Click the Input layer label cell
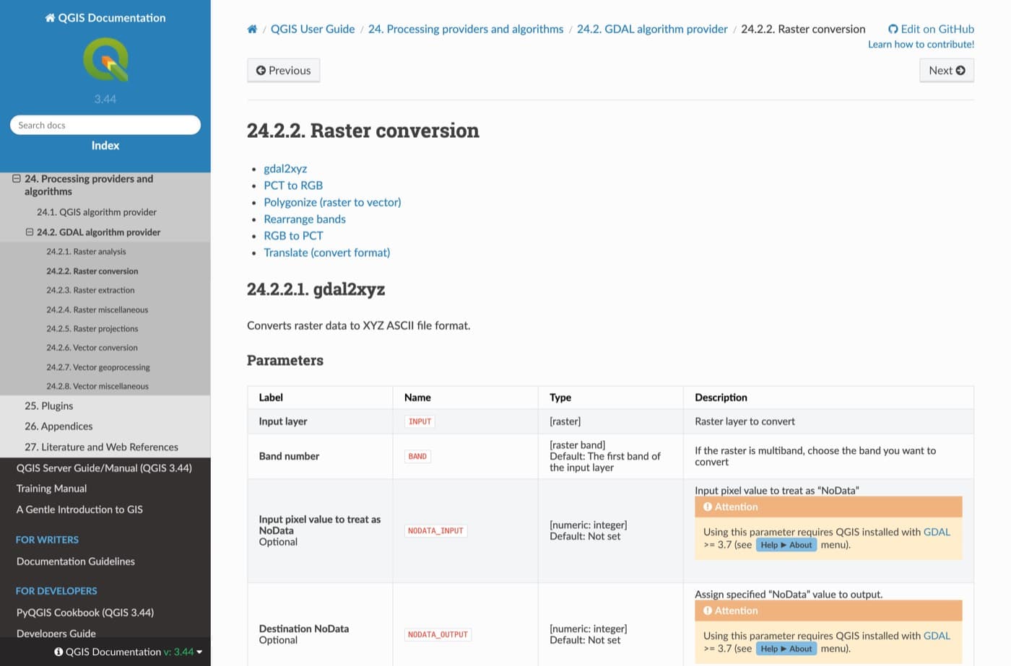The width and height of the screenshot is (1011, 666). (x=321, y=421)
